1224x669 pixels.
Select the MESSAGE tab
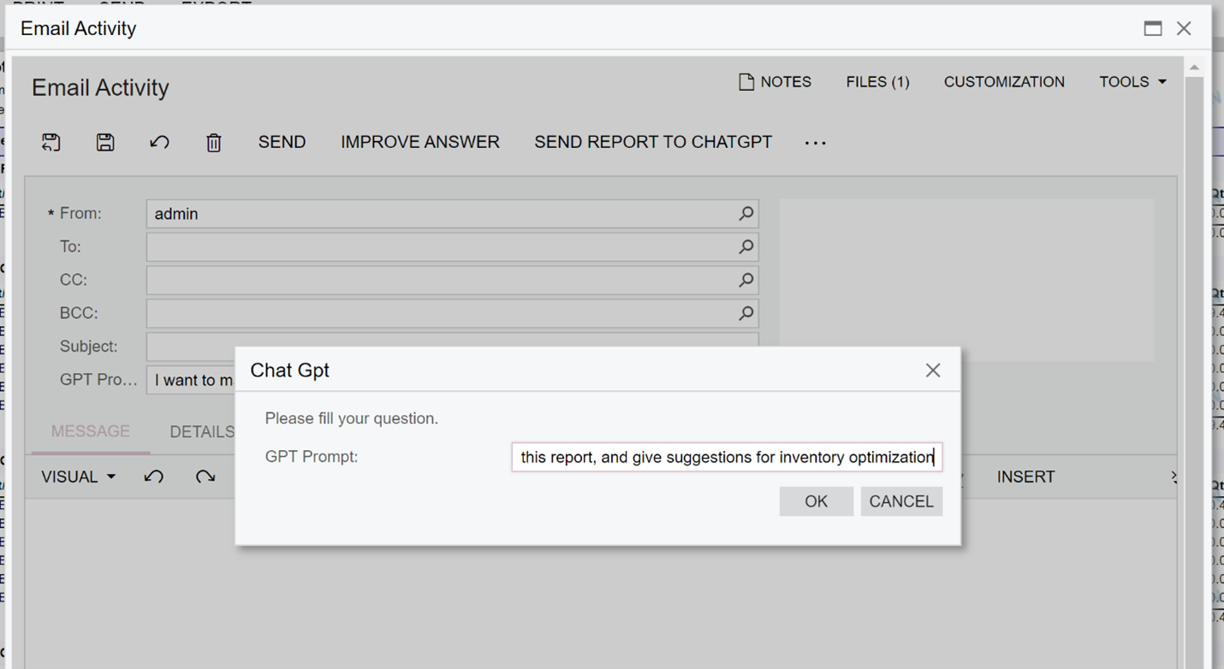click(89, 431)
